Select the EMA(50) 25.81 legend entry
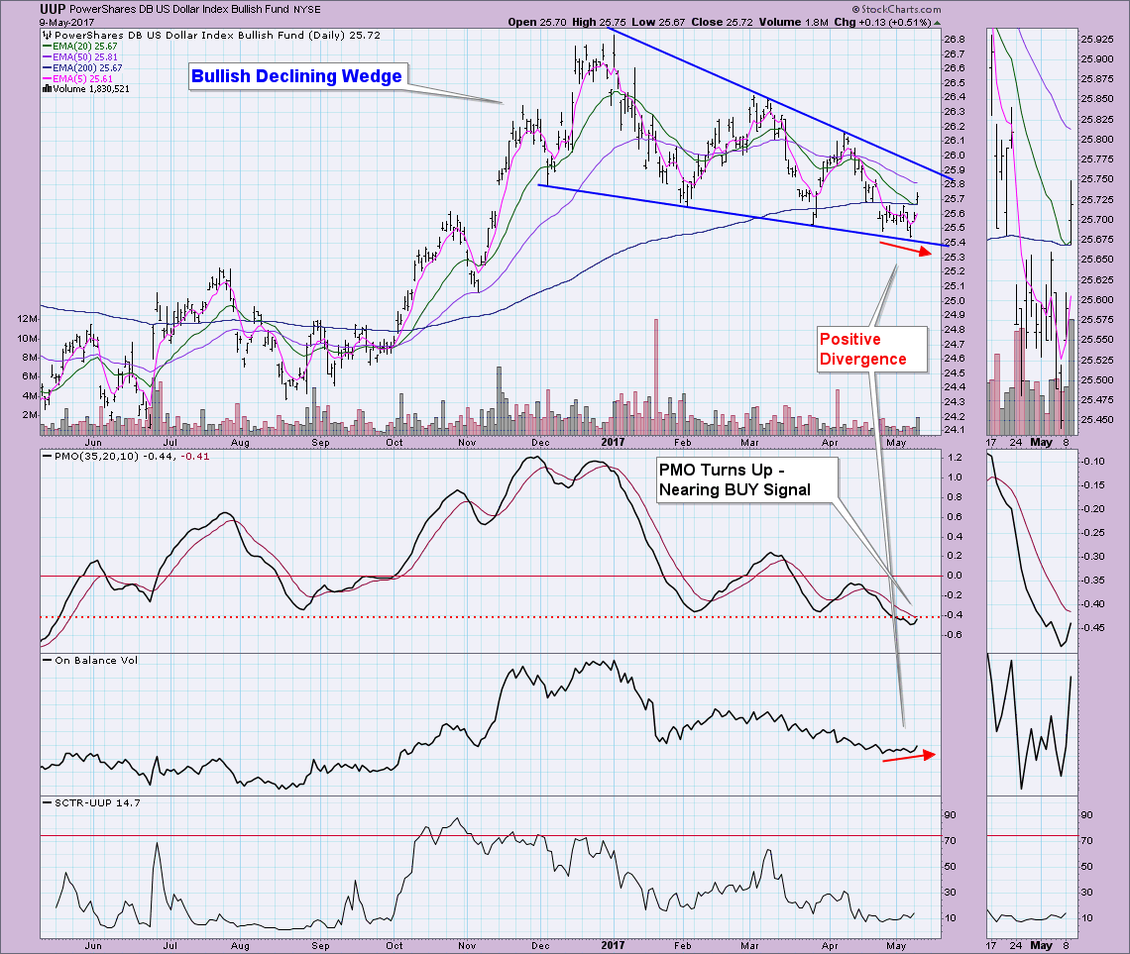The image size is (1130, 954). tap(79, 56)
